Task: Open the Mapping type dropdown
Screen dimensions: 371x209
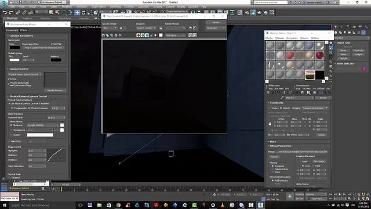Action: [x=315, y=108]
